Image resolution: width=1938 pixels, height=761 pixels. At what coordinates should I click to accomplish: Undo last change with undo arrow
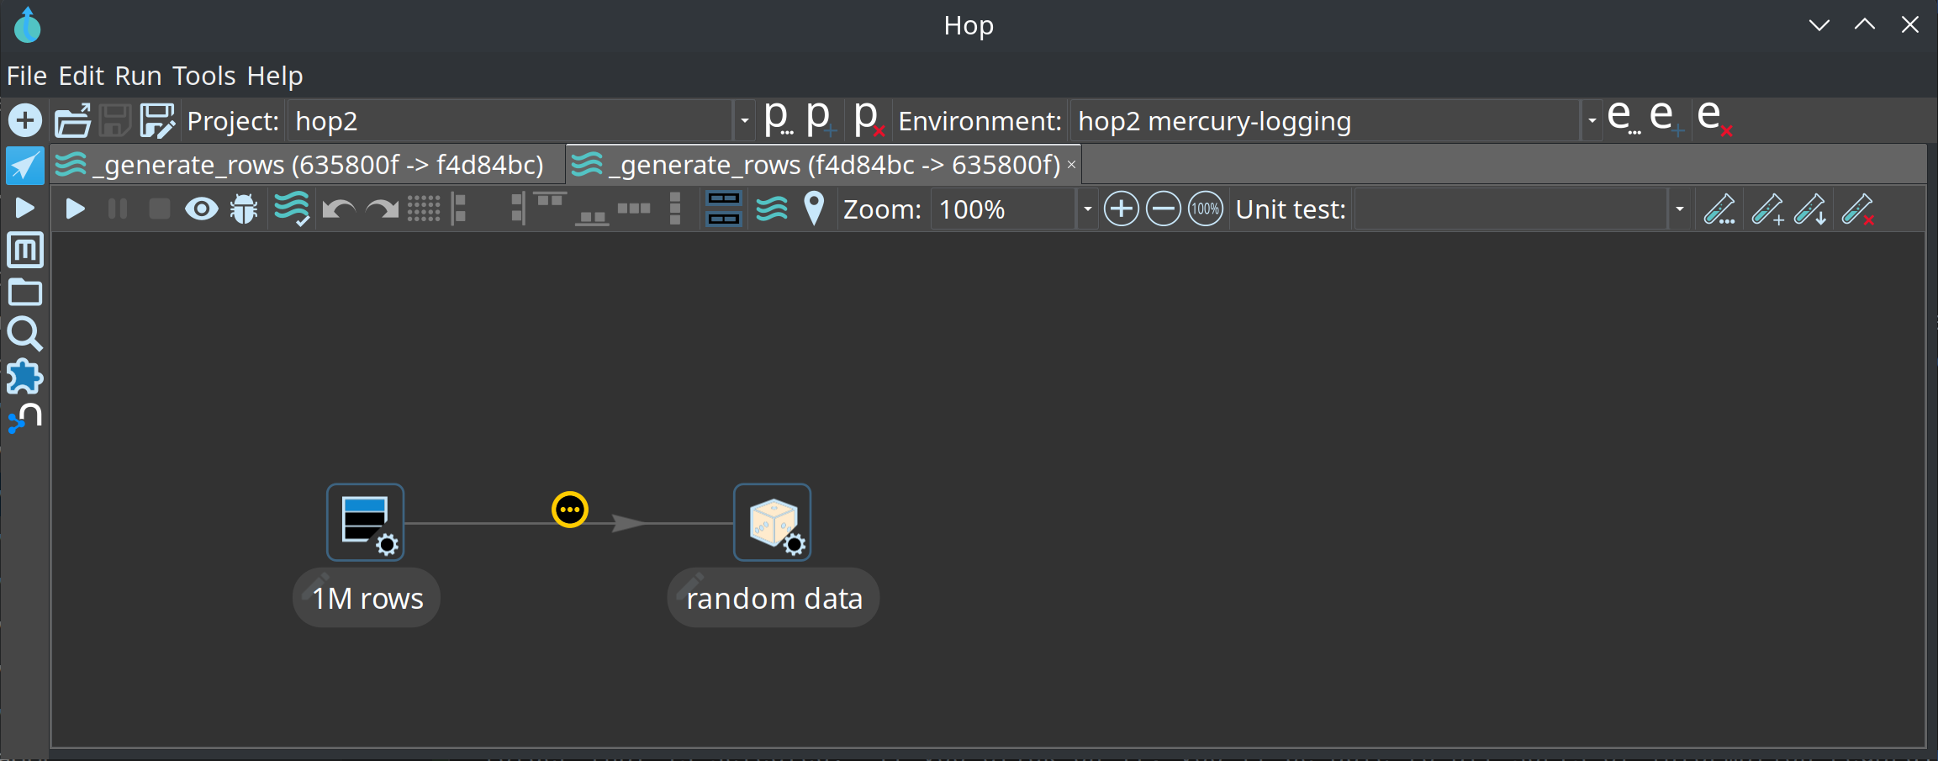(338, 209)
